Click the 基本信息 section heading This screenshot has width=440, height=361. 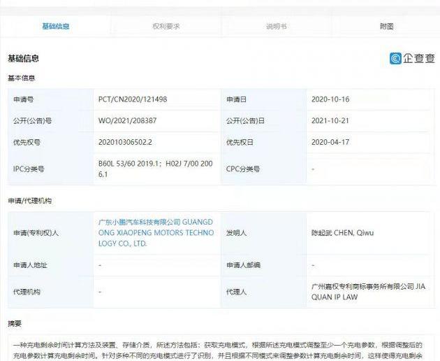click(x=22, y=78)
